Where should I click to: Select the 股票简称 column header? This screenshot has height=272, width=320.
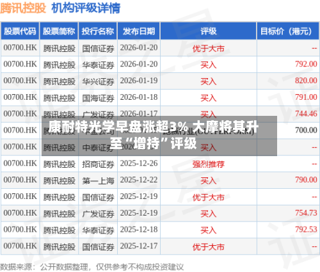pos(59,31)
